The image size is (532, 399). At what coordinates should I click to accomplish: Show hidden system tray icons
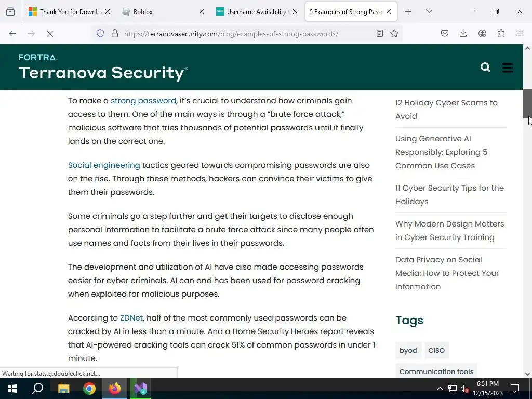pos(440,389)
